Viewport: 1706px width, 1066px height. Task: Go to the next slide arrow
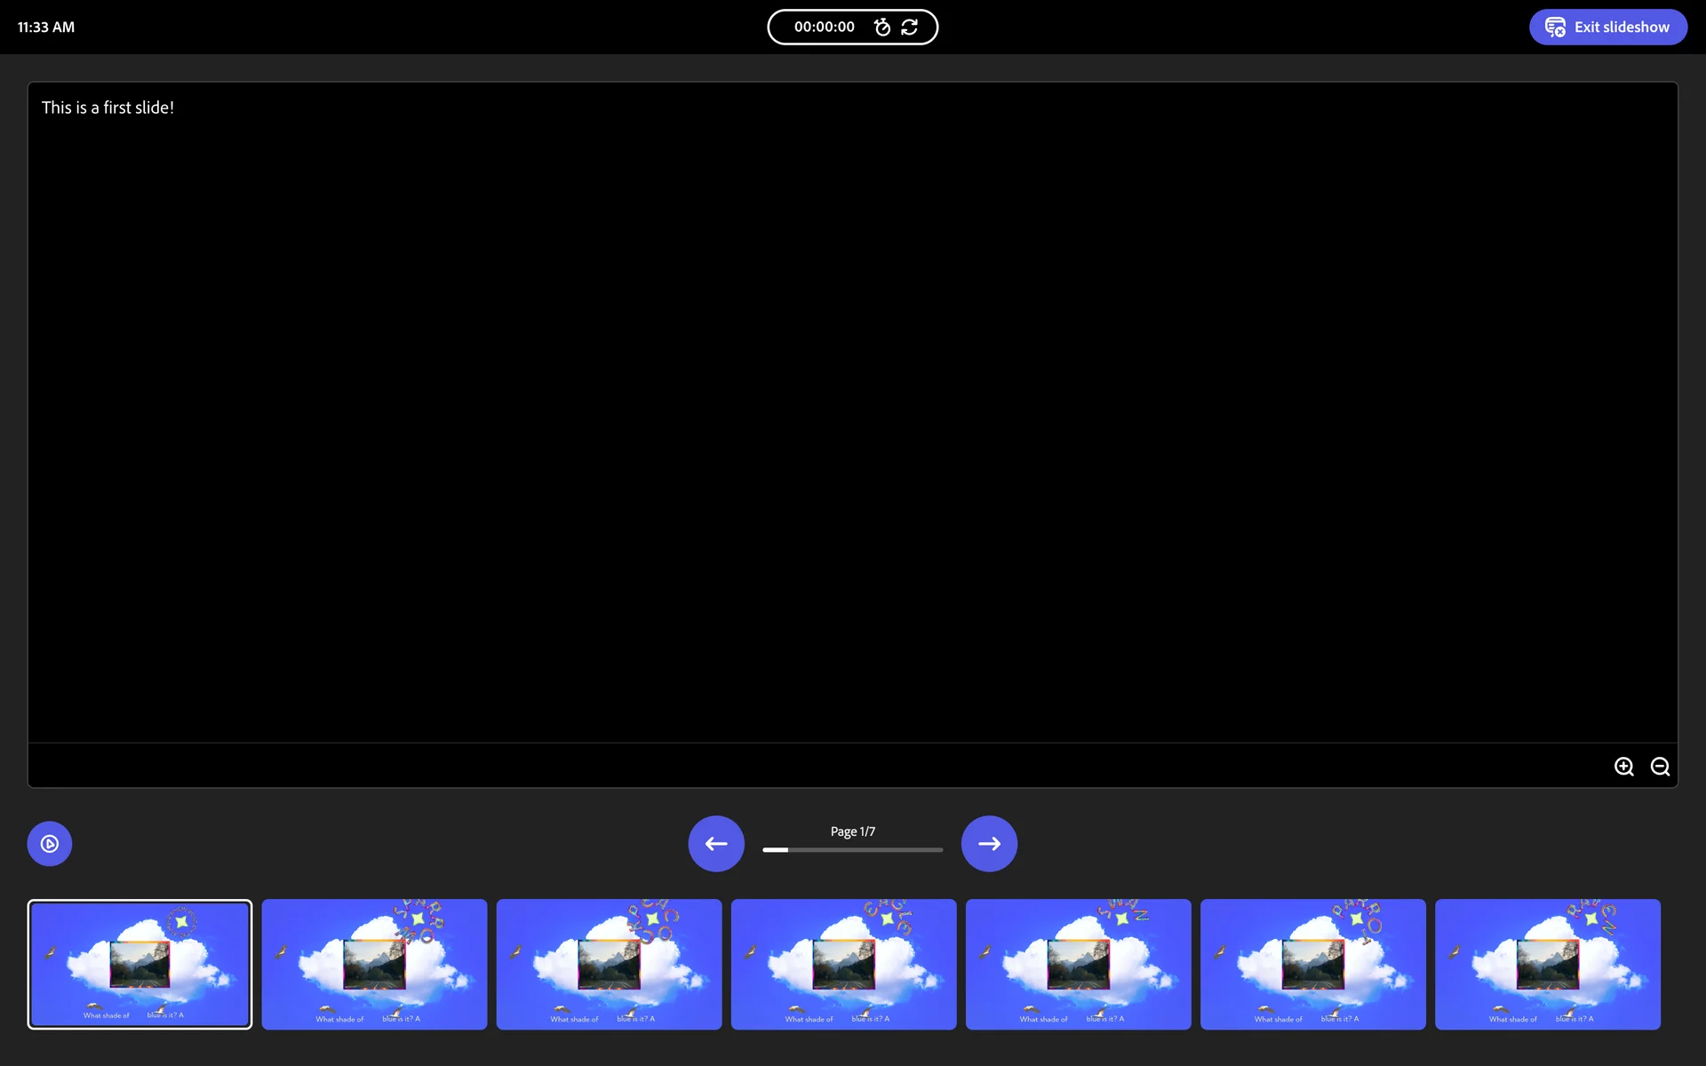point(989,844)
